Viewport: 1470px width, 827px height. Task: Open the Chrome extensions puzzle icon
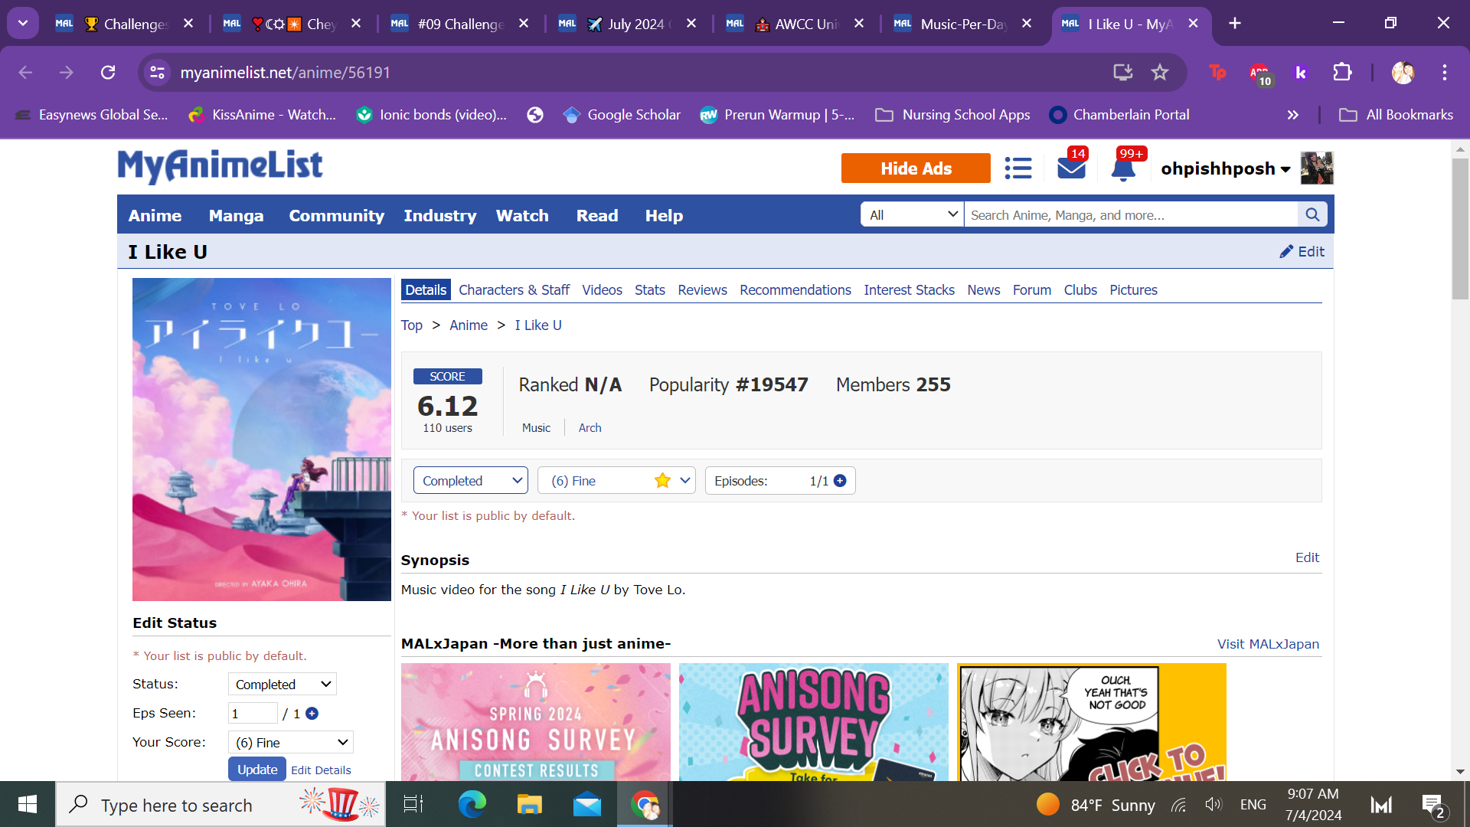pos(1342,73)
